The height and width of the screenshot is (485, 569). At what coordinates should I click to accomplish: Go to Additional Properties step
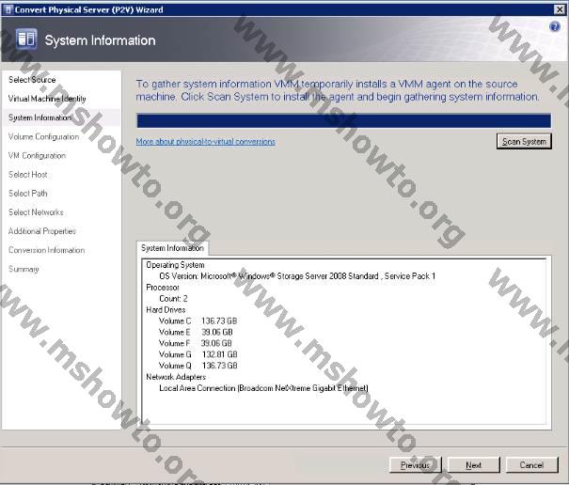click(x=42, y=231)
